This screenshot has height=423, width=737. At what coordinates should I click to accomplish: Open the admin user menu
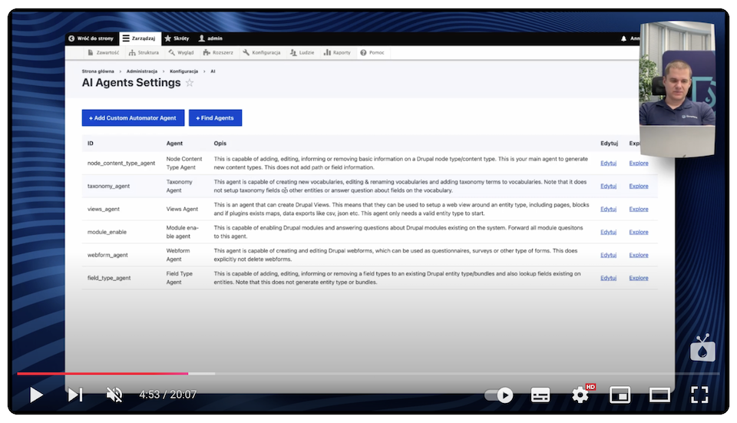click(210, 38)
